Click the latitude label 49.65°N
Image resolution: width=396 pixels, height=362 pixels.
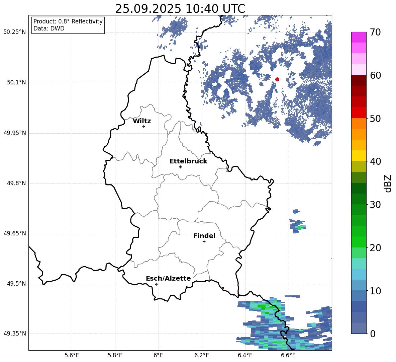(15, 233)
